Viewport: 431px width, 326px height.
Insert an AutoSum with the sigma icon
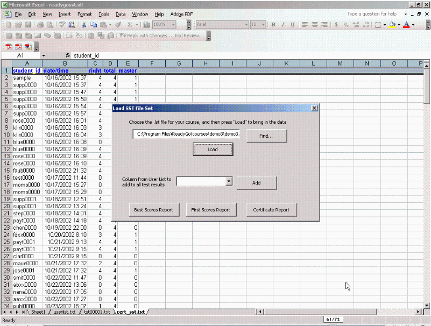point(130,25)
